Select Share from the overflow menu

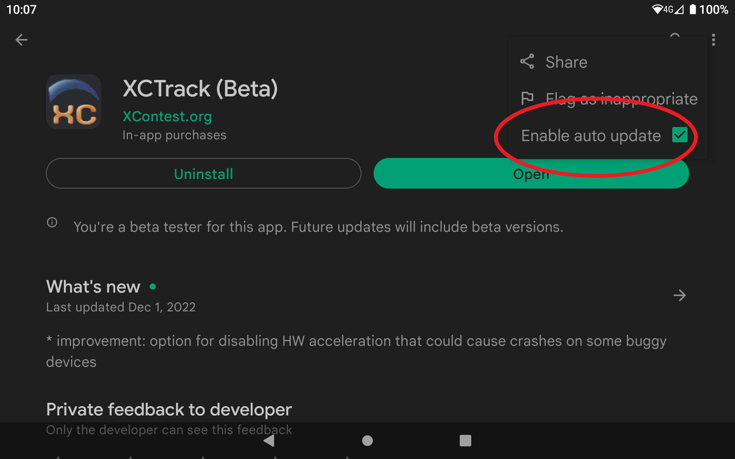click(x=566, y=62)
